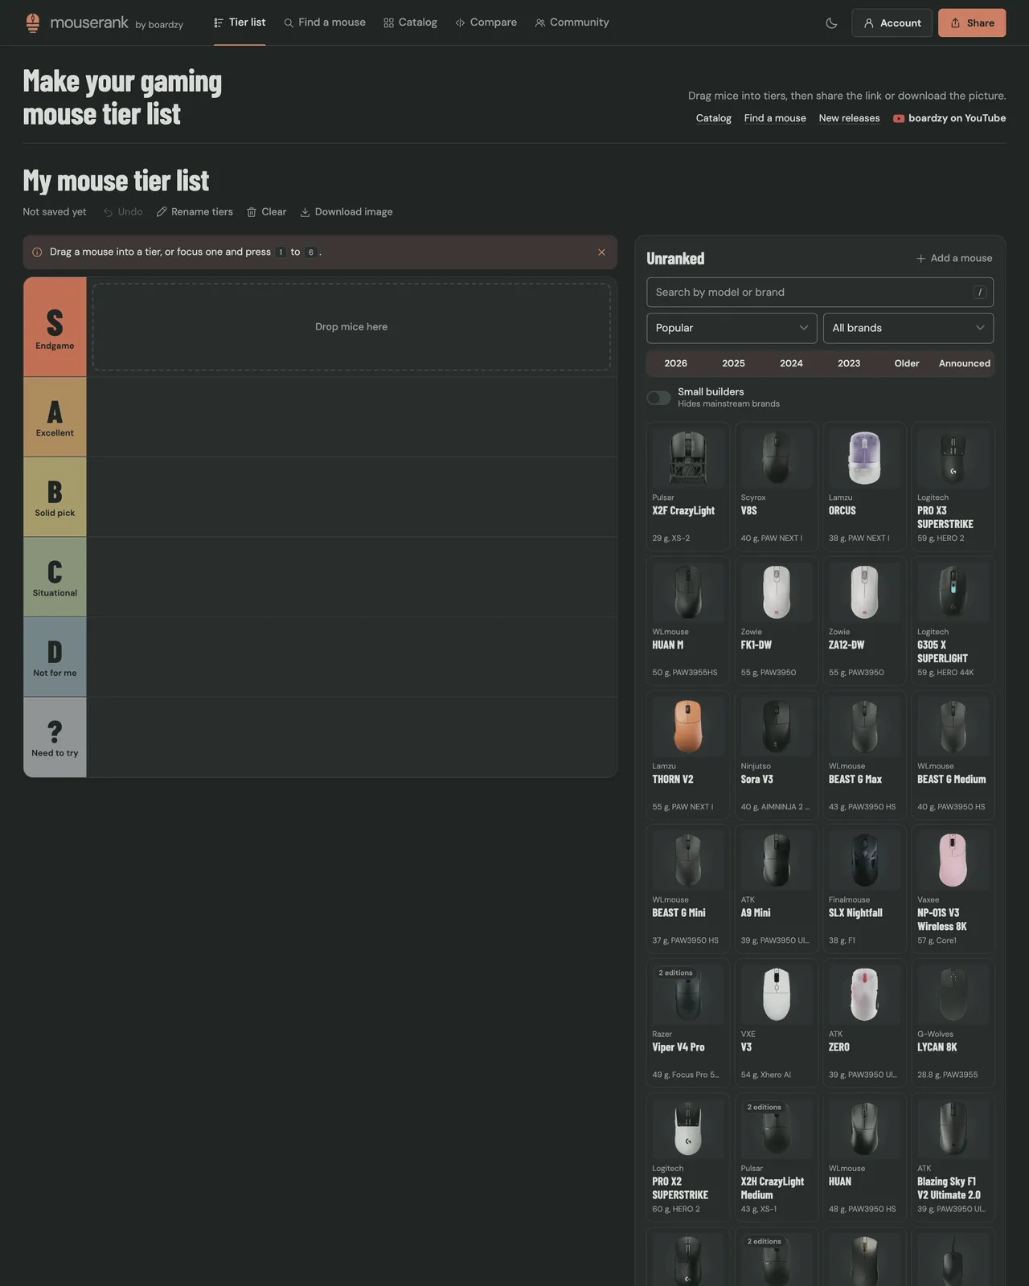1029x1286 pixels.
Task: Click the plus icon beside Add a mouse
Action: [921, 259]
